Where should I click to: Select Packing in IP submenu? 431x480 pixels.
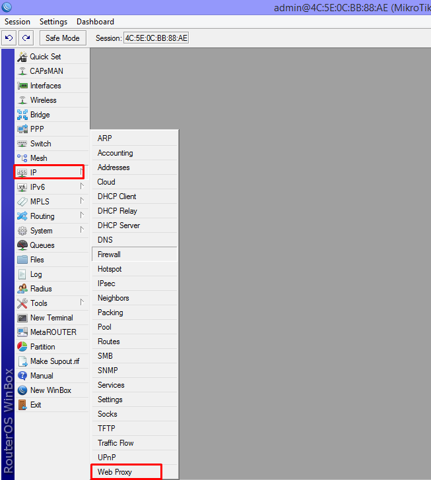click(135, 313)
